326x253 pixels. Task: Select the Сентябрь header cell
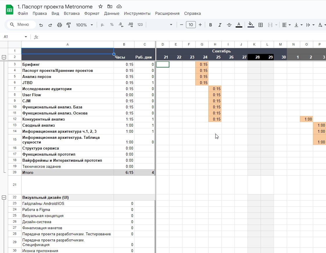pyautogui.click(x=221, y=51)
